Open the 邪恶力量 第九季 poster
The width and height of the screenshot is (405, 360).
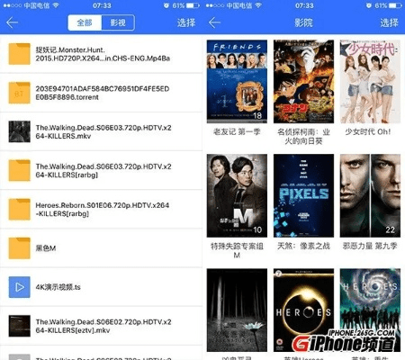pos(370,195)
